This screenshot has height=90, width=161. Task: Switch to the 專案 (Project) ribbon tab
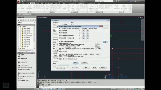[x=28, y=3]
